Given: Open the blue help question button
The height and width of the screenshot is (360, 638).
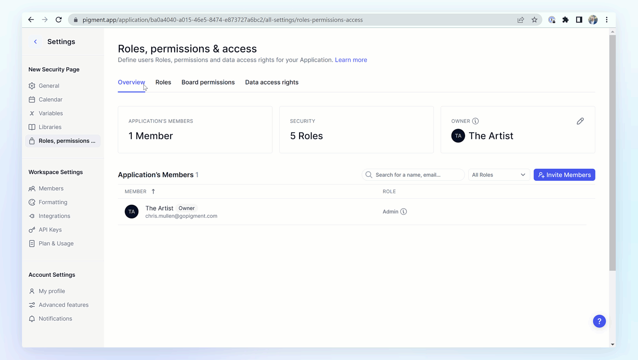Looking at the screenshot, I should (x=599, y=321).
